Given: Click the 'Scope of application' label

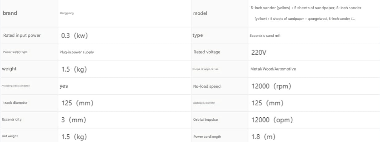Looking at the screenshot, I should click(x=205, y=69).
